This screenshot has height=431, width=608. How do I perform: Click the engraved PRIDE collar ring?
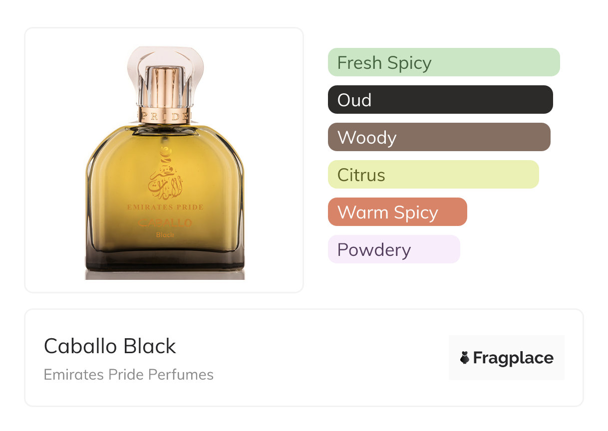tap(165, 115)
